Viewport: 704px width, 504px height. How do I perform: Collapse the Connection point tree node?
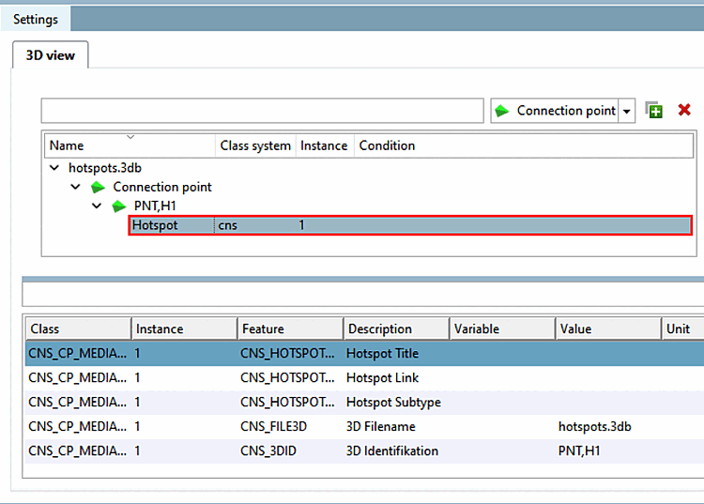[x=75, y=187]
